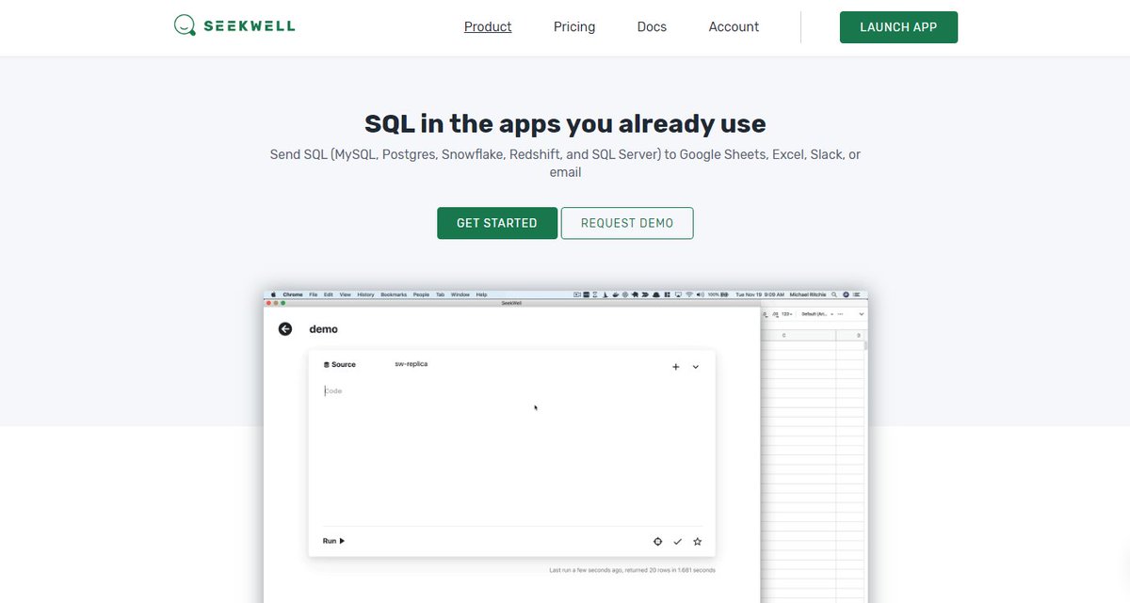Click REQUEST DEMO
The width and height of the screenshot is (1130, 603).
(x=627, y=223)
